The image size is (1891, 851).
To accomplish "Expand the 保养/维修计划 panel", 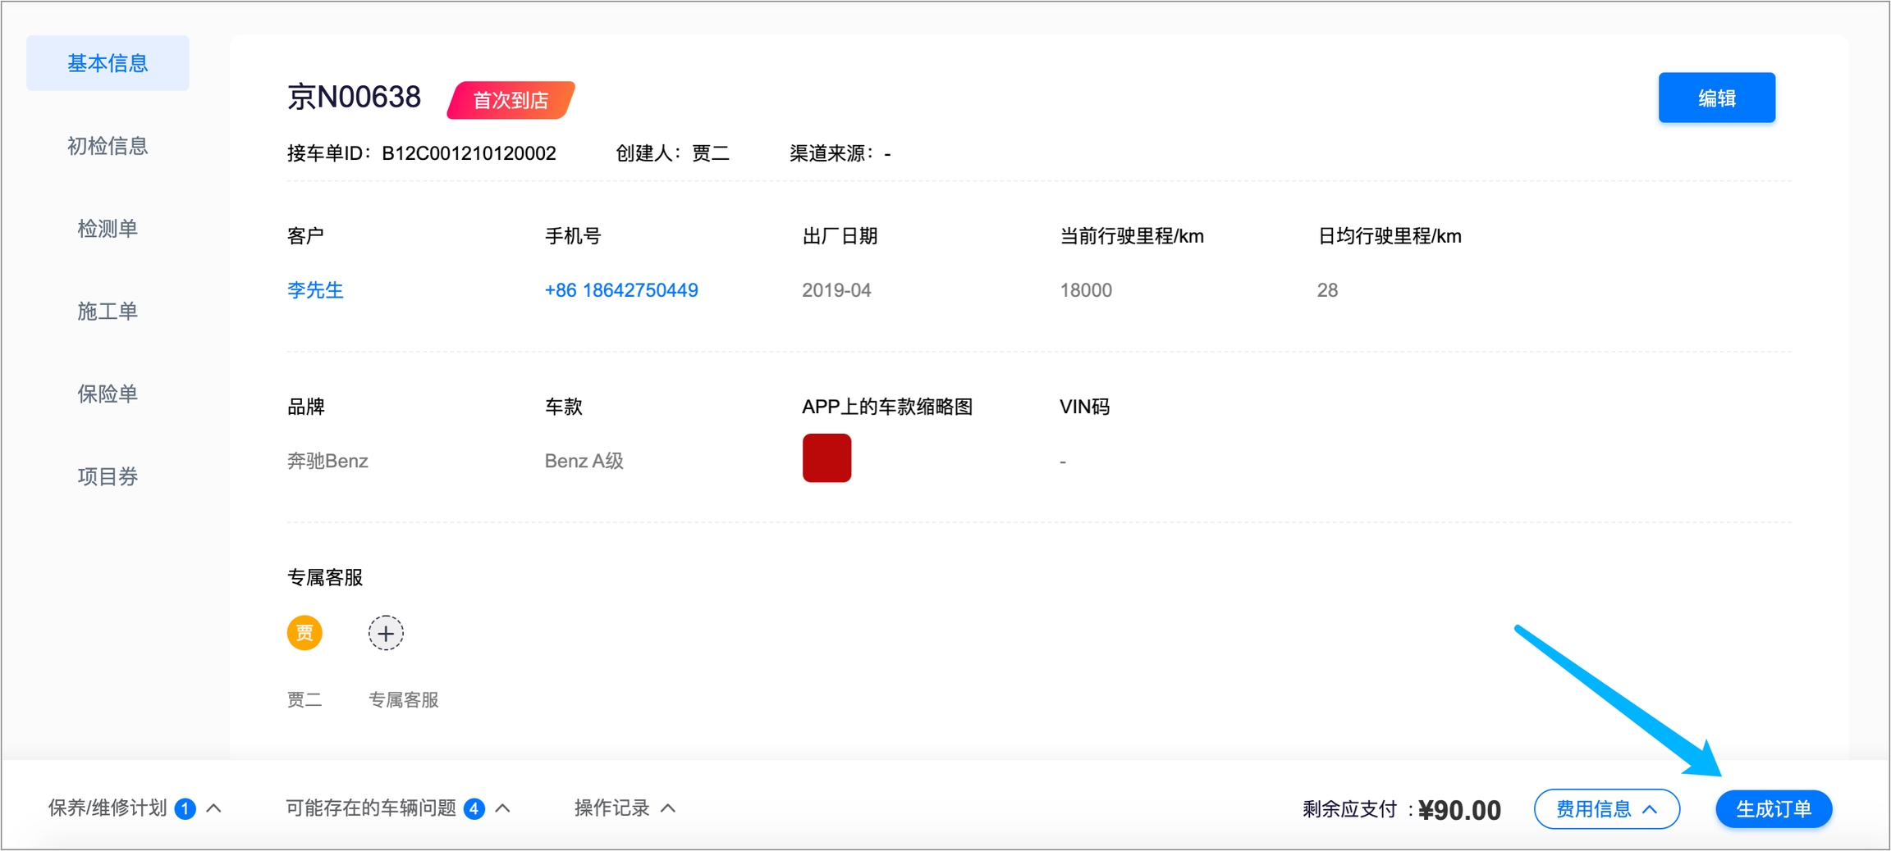I will tap(134, 809).
